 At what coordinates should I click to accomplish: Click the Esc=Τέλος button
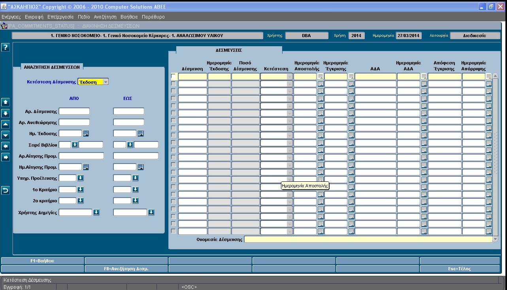pyautogui.click(x=460, y=269)
